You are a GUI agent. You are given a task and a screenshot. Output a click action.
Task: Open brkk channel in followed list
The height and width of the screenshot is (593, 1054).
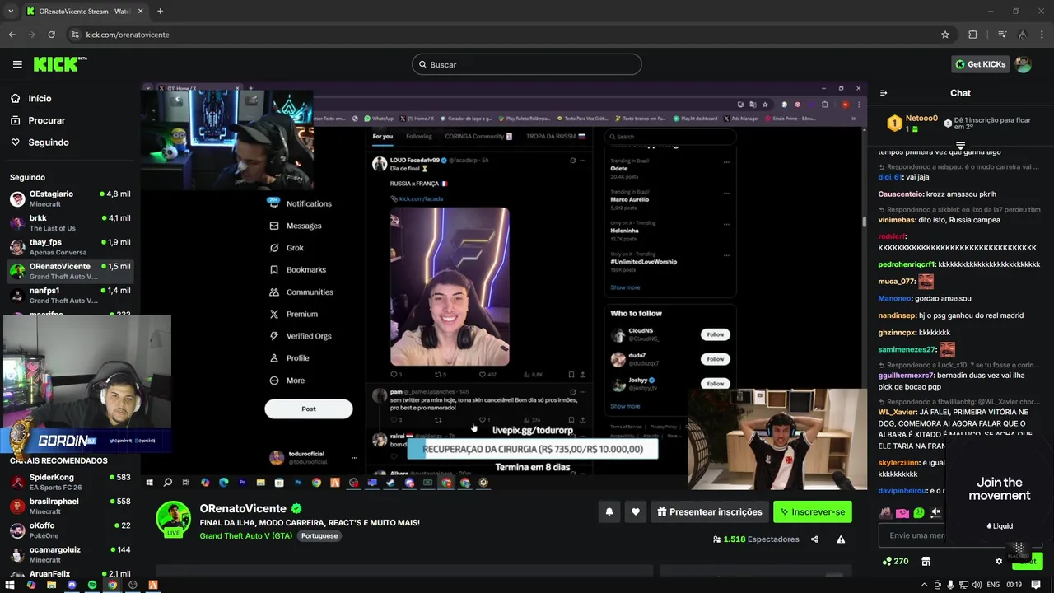click(x=70, y=223)
